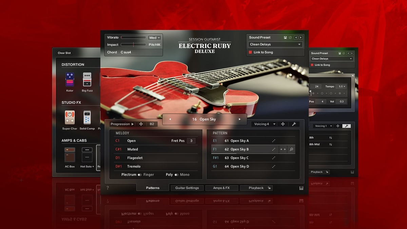Viewport: 407px width, 229px height.
Task: Click the reset icon beside the main Sound Preset save icon
Action: (x=290, y=37)
